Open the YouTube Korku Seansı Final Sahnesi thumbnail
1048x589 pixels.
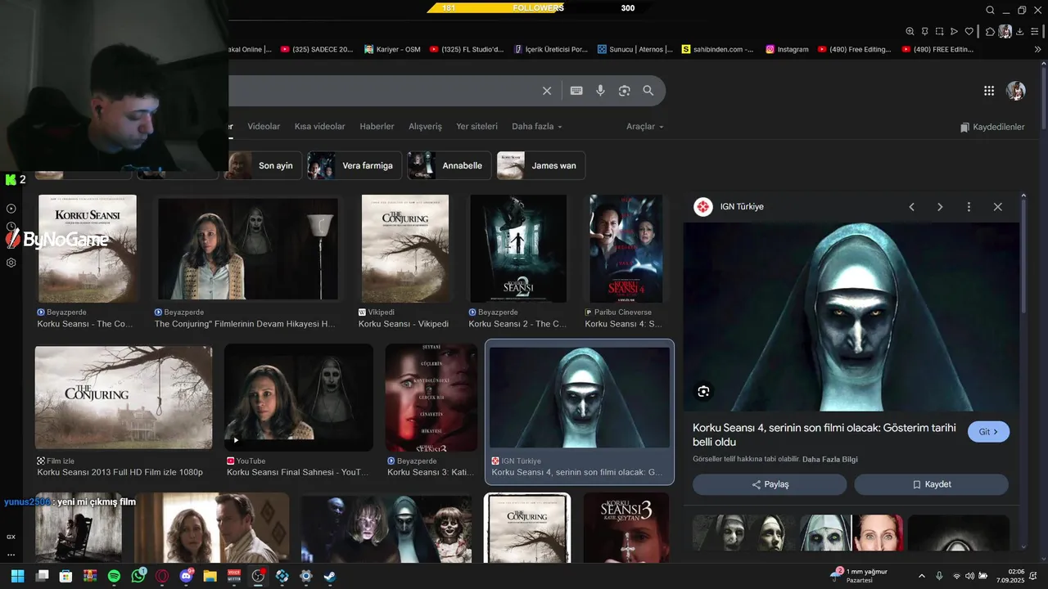click(x=299, y=398)
